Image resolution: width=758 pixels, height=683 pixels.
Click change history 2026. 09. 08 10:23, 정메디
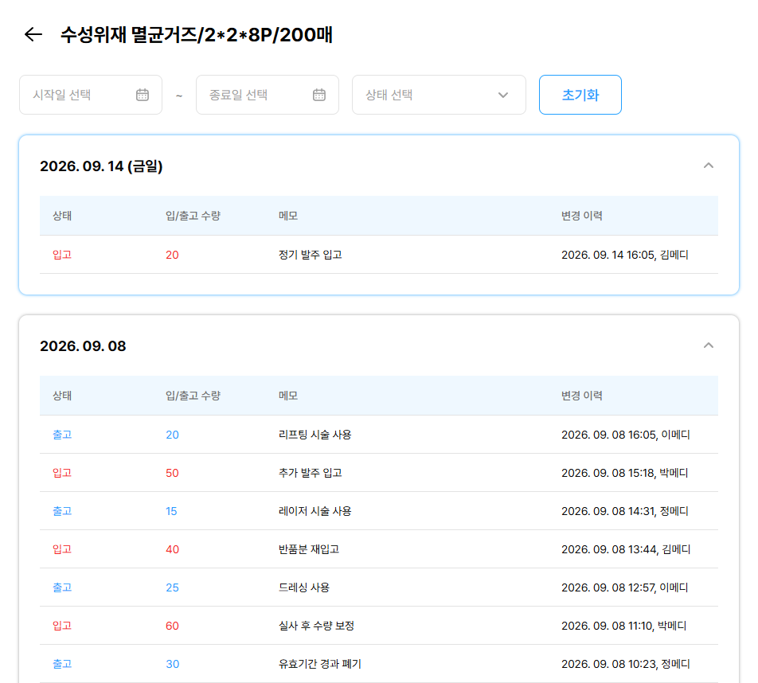626,664
